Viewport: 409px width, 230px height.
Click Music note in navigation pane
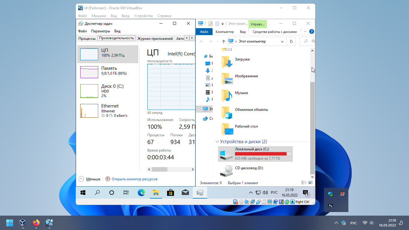pos(208,99)
